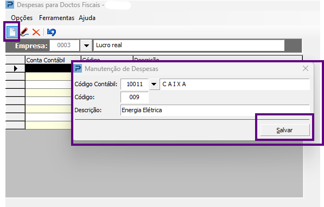Click the Manutenção de Despesas dialog logo icon

[x=78, y=68]
